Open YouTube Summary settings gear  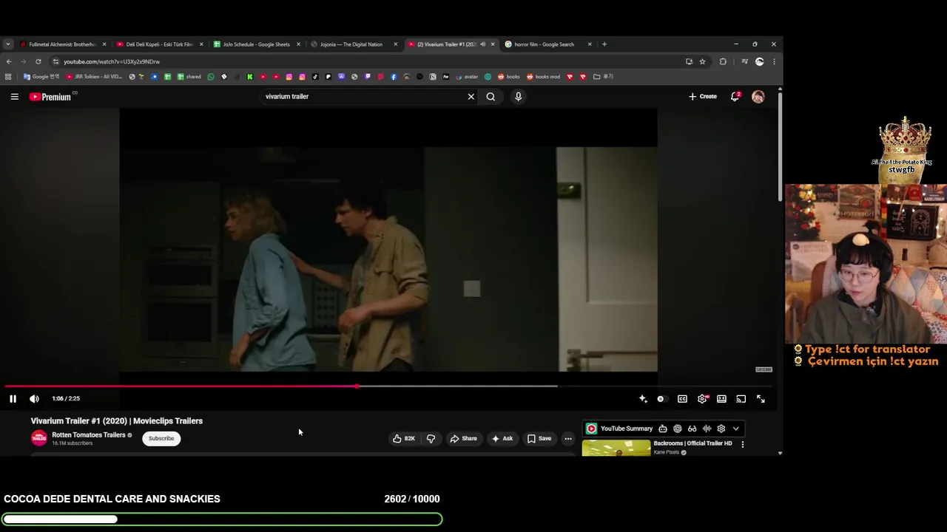(x=721, y=429)
